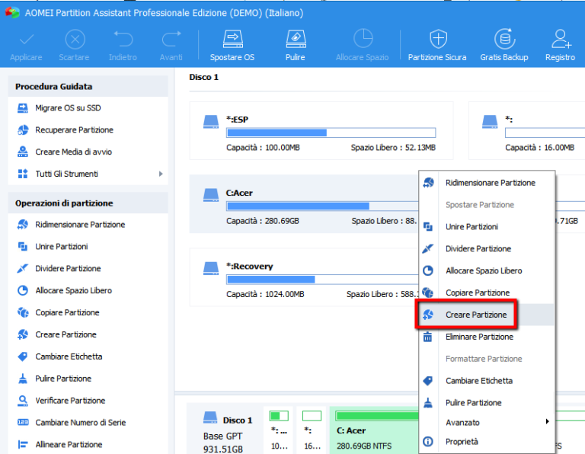Click the Operazioni di partizione header
The height and width of the screenshot is (454, 585).
click(x=88, y=203)
